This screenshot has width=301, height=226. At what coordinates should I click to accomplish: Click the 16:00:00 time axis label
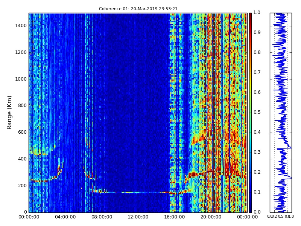pos(175,217)
